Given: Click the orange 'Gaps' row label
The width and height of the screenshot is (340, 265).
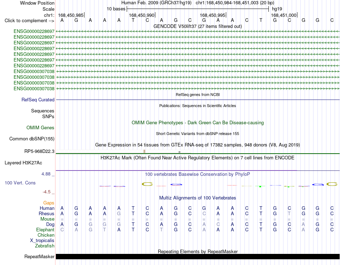Looking at the screenshot, I should [49, 203].
